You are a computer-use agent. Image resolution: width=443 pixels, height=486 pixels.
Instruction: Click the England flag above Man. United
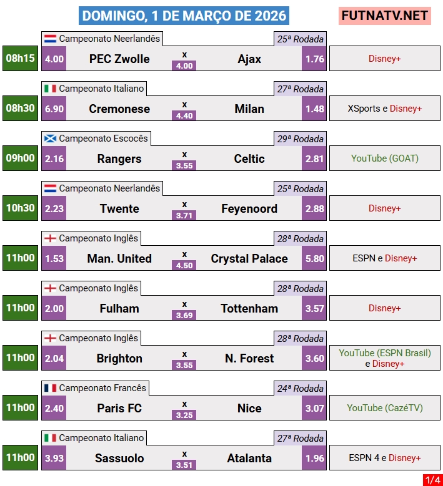[x=51, y=238]
